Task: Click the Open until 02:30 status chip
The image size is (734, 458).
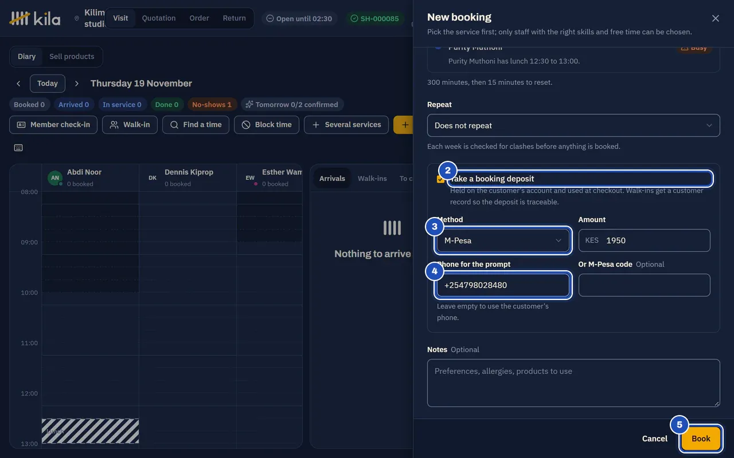Action: 299,18
